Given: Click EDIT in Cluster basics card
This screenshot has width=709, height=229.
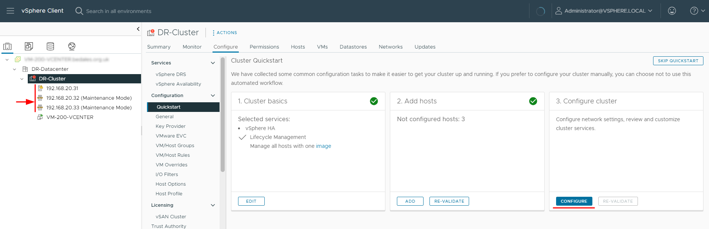Looking at the screenshot, I should coord(251,201).
